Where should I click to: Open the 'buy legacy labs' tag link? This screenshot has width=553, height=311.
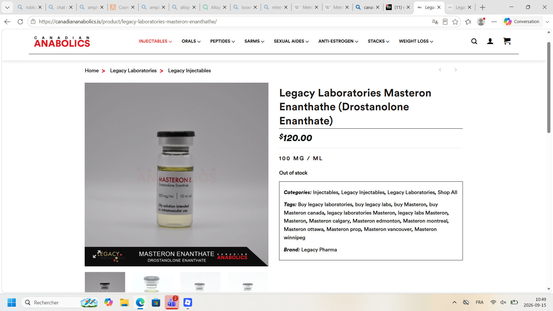[373, 204]
